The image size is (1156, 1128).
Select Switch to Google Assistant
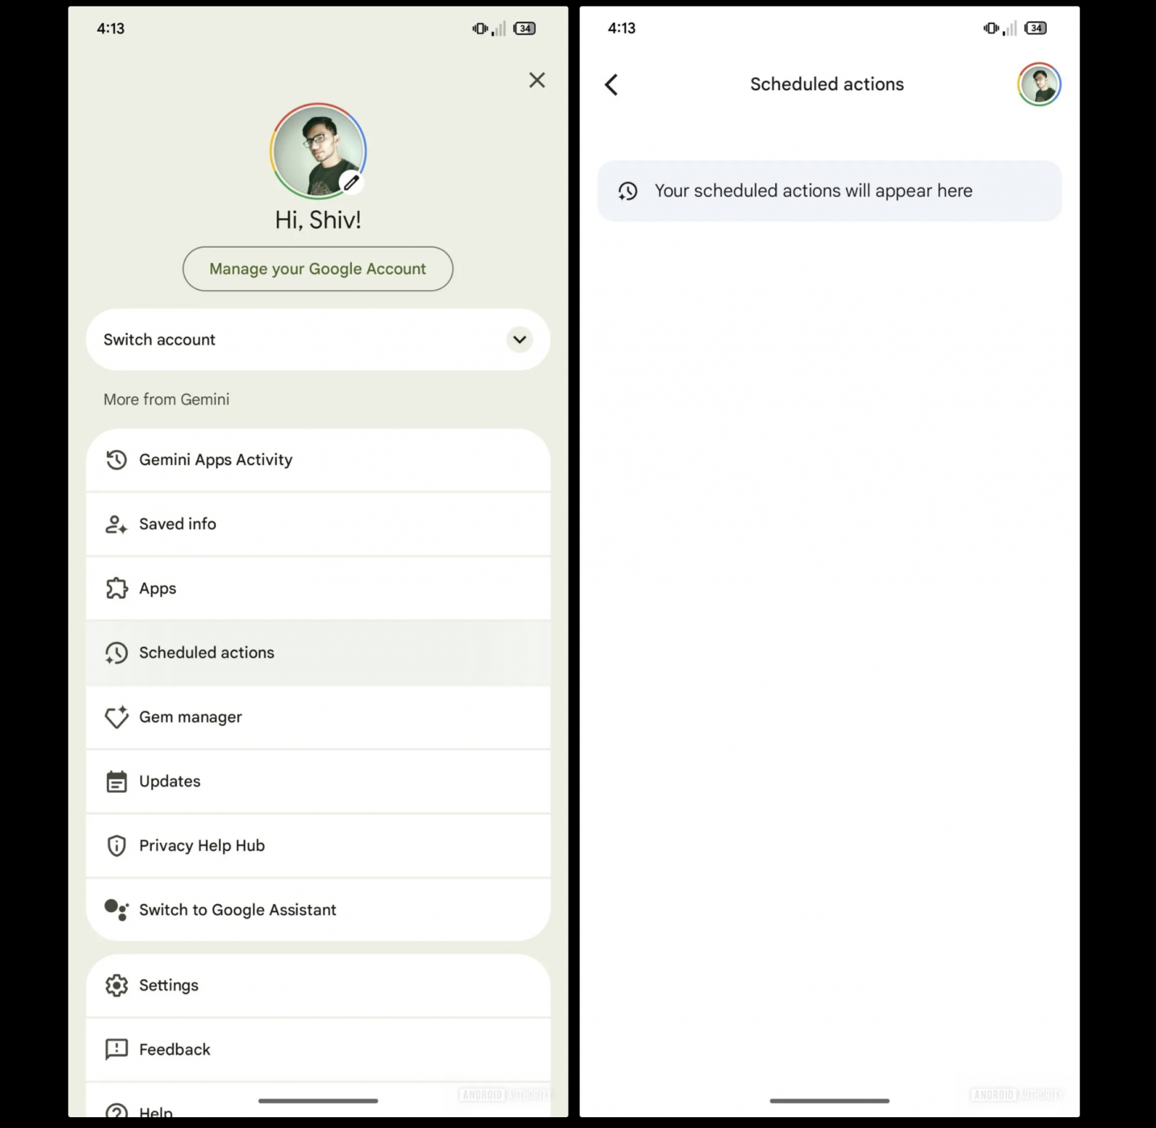(318, 910)
